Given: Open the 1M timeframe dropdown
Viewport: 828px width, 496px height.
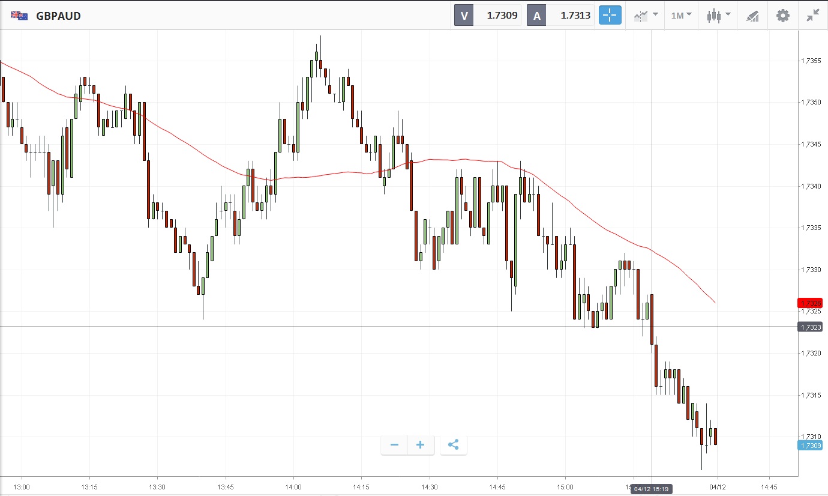Looking at the screenshot, I should coord(681,16).
